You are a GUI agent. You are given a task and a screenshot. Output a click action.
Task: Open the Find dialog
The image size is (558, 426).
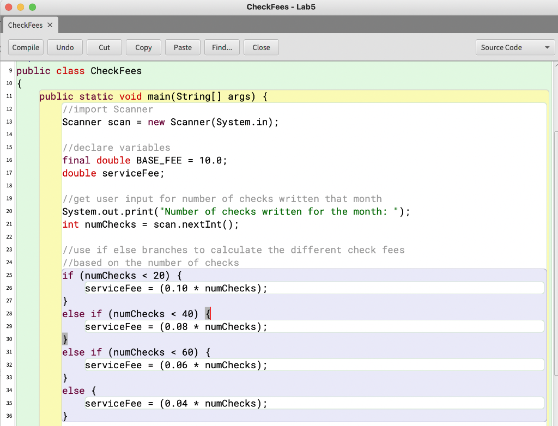pos(221,47)
